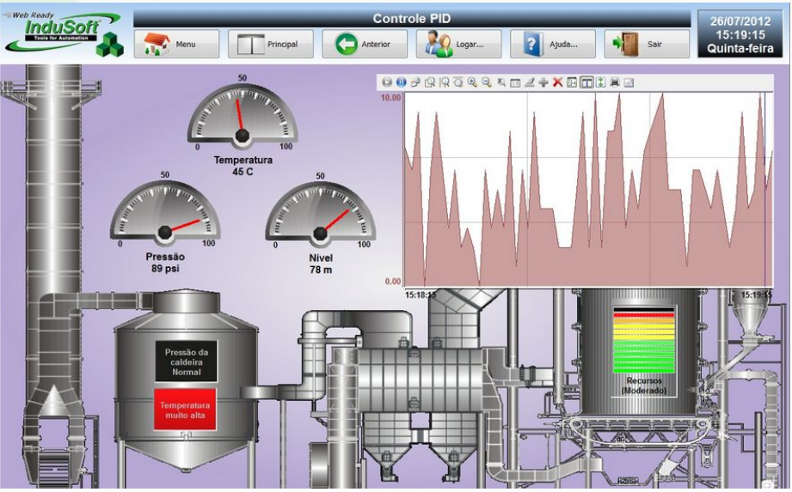Image resolution: width=792 pixels, height=492 pixels.
Task: Open Ajuda help
Action: coord(553,44)
